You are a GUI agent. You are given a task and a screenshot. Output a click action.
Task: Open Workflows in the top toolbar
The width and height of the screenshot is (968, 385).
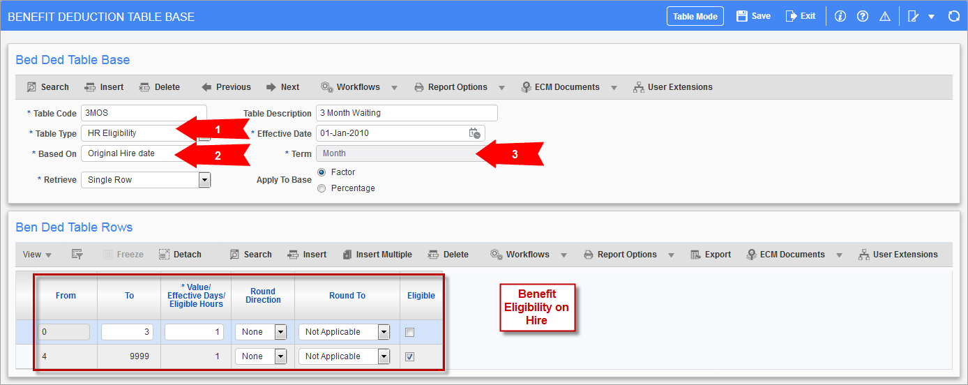[x=350, y=87]
